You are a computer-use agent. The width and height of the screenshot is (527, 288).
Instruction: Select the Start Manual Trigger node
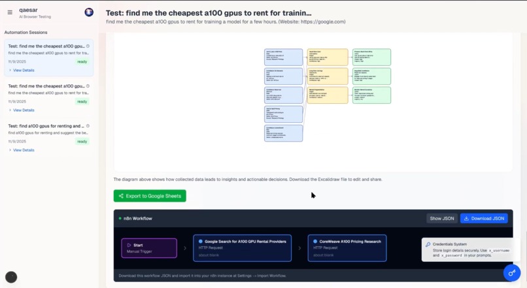(149, 248)
